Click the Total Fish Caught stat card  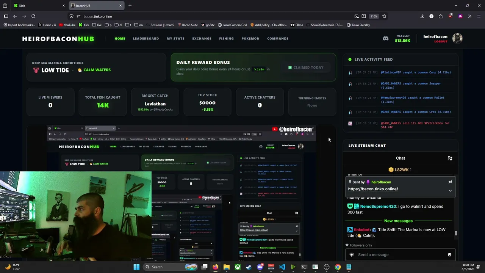coord(103,102)
